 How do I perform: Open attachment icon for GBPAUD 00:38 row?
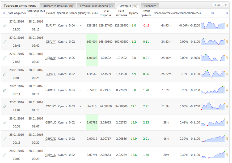click(x=5, y=123)
